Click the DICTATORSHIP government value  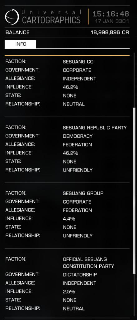80,275
